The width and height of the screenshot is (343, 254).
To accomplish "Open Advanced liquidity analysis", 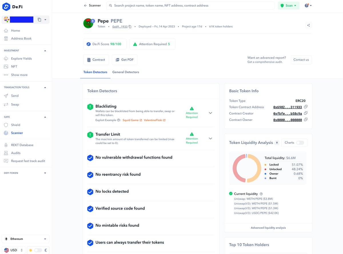I will pos(268,228).
